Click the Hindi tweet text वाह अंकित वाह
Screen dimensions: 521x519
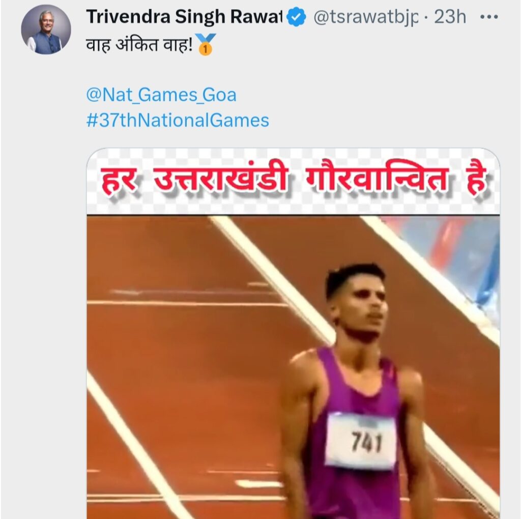[x=139, y=45]
